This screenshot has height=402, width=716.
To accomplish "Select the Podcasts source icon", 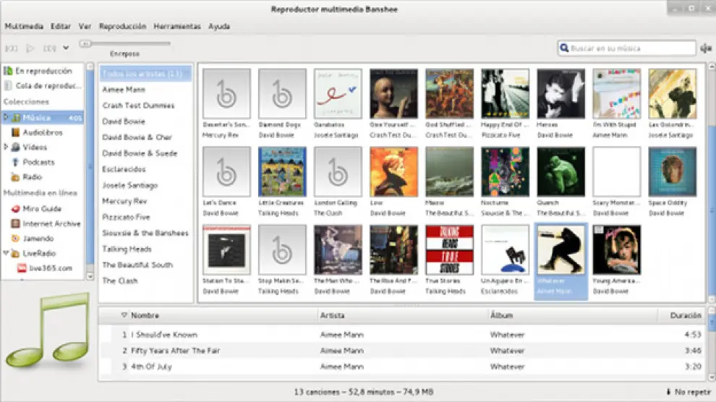I will coord(17,162).
